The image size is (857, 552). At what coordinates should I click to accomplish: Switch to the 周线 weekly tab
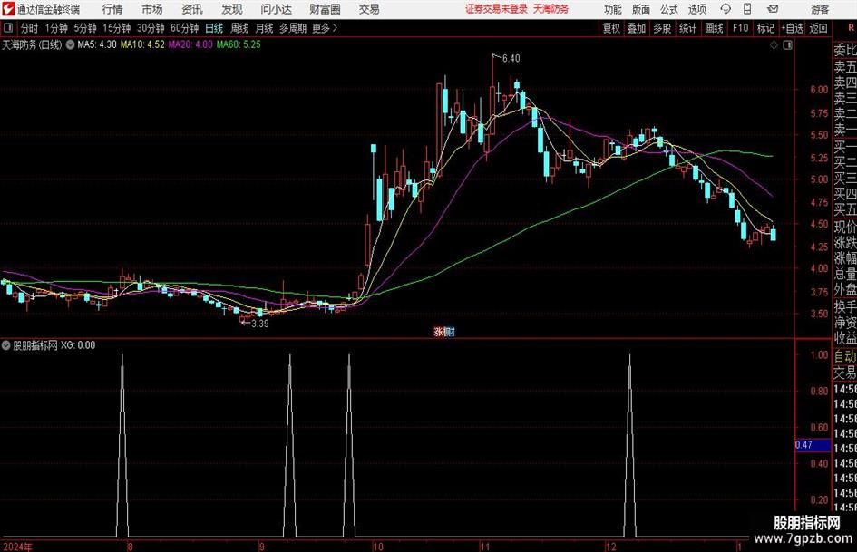pos(239,28)
